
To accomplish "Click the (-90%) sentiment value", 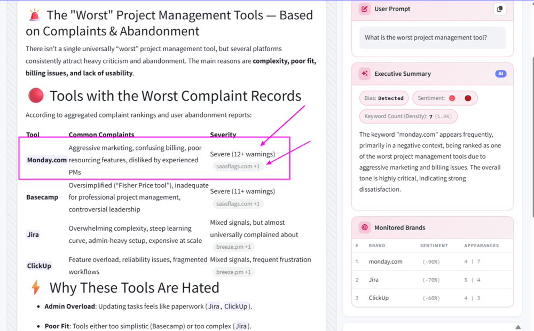I will 431,262.
